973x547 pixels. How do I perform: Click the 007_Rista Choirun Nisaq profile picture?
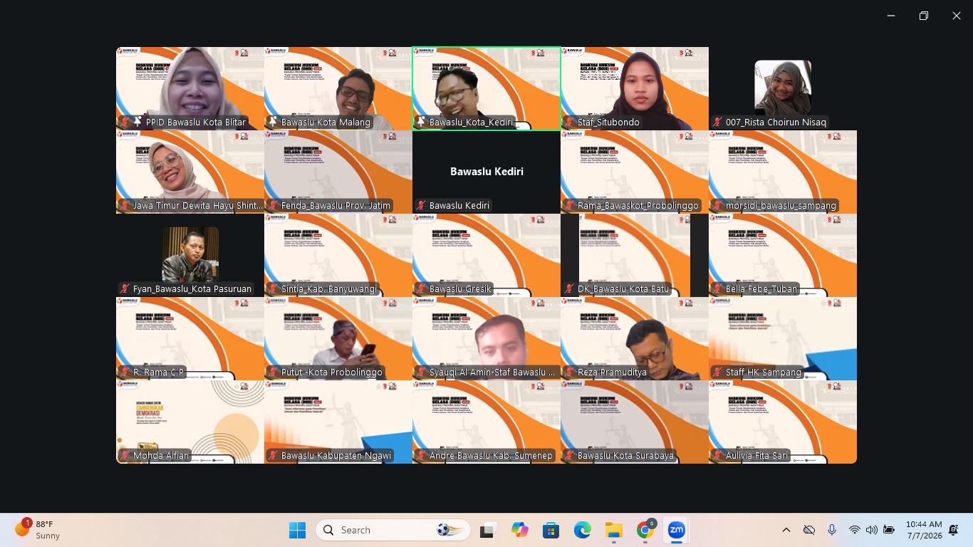[783, 87]
